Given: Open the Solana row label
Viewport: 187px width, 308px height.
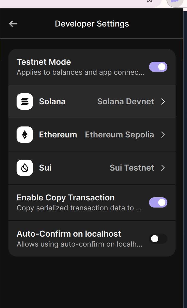Looking at the screenshot, I should click(52, 101).
